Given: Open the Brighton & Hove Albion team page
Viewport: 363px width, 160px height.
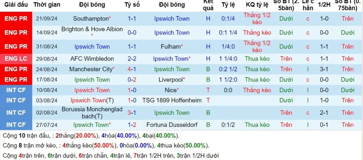Looking at the screenshot, I should (92, 30).
